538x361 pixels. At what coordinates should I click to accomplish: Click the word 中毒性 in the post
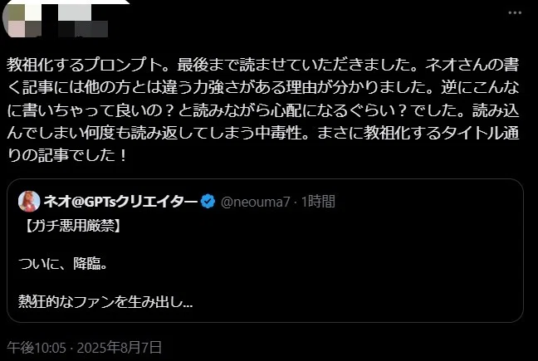point(279,133)
